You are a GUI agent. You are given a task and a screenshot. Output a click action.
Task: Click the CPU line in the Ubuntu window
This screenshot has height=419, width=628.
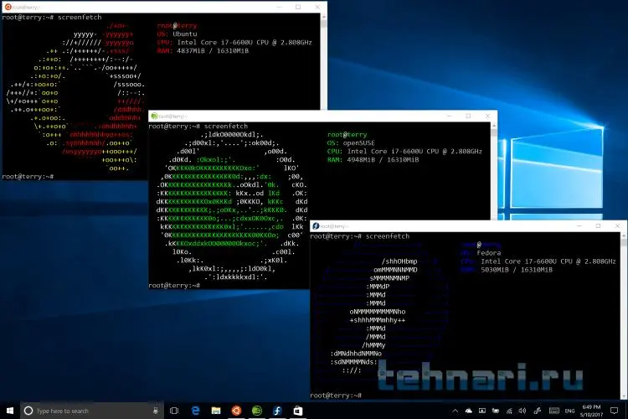[234, 42]
